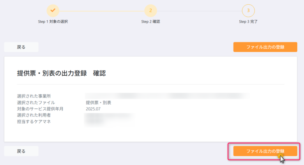Click progress line between Step 2 and 3
The image size is (304, 165).
coord(200,11)
